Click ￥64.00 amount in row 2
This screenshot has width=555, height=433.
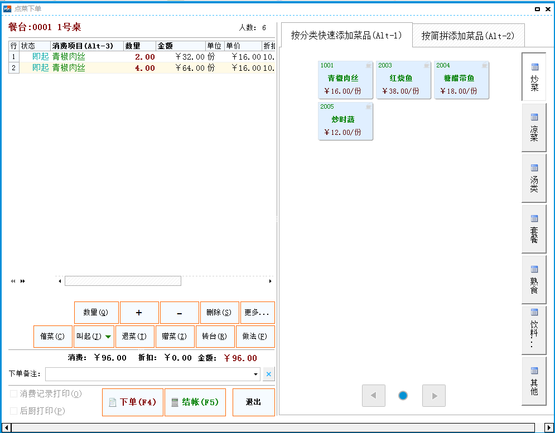coord(190,68)
